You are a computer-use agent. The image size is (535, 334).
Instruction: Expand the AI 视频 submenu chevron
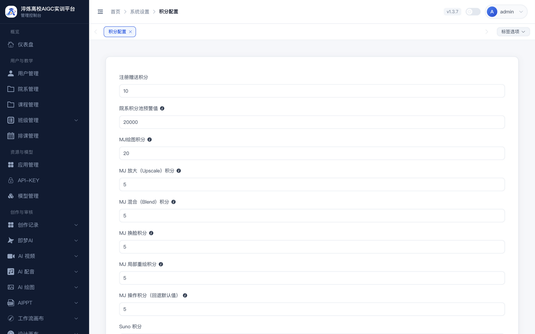click(x=76, y=256)
